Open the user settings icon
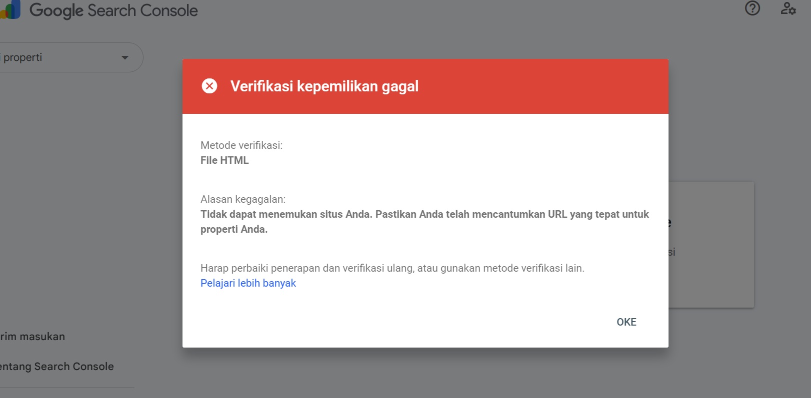The height and width of the screenshot is (398, 811). click(x=788, y=8)
